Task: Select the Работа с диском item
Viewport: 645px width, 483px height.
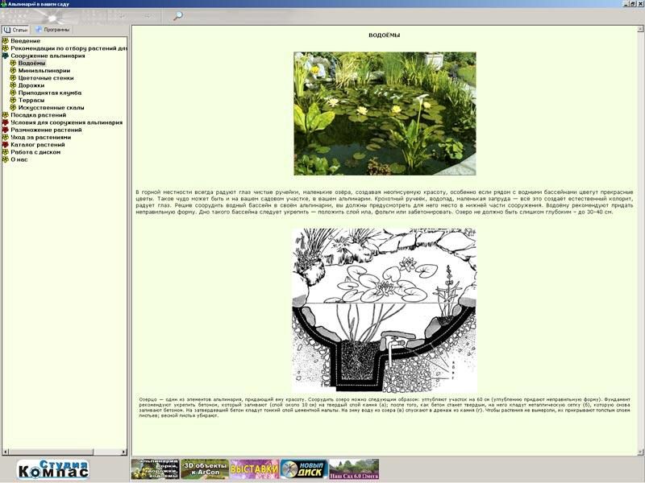Action: click(x=35, y=152)
